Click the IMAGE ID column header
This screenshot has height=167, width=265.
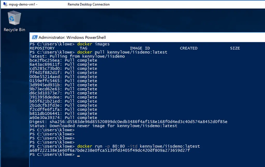point(140,48)
